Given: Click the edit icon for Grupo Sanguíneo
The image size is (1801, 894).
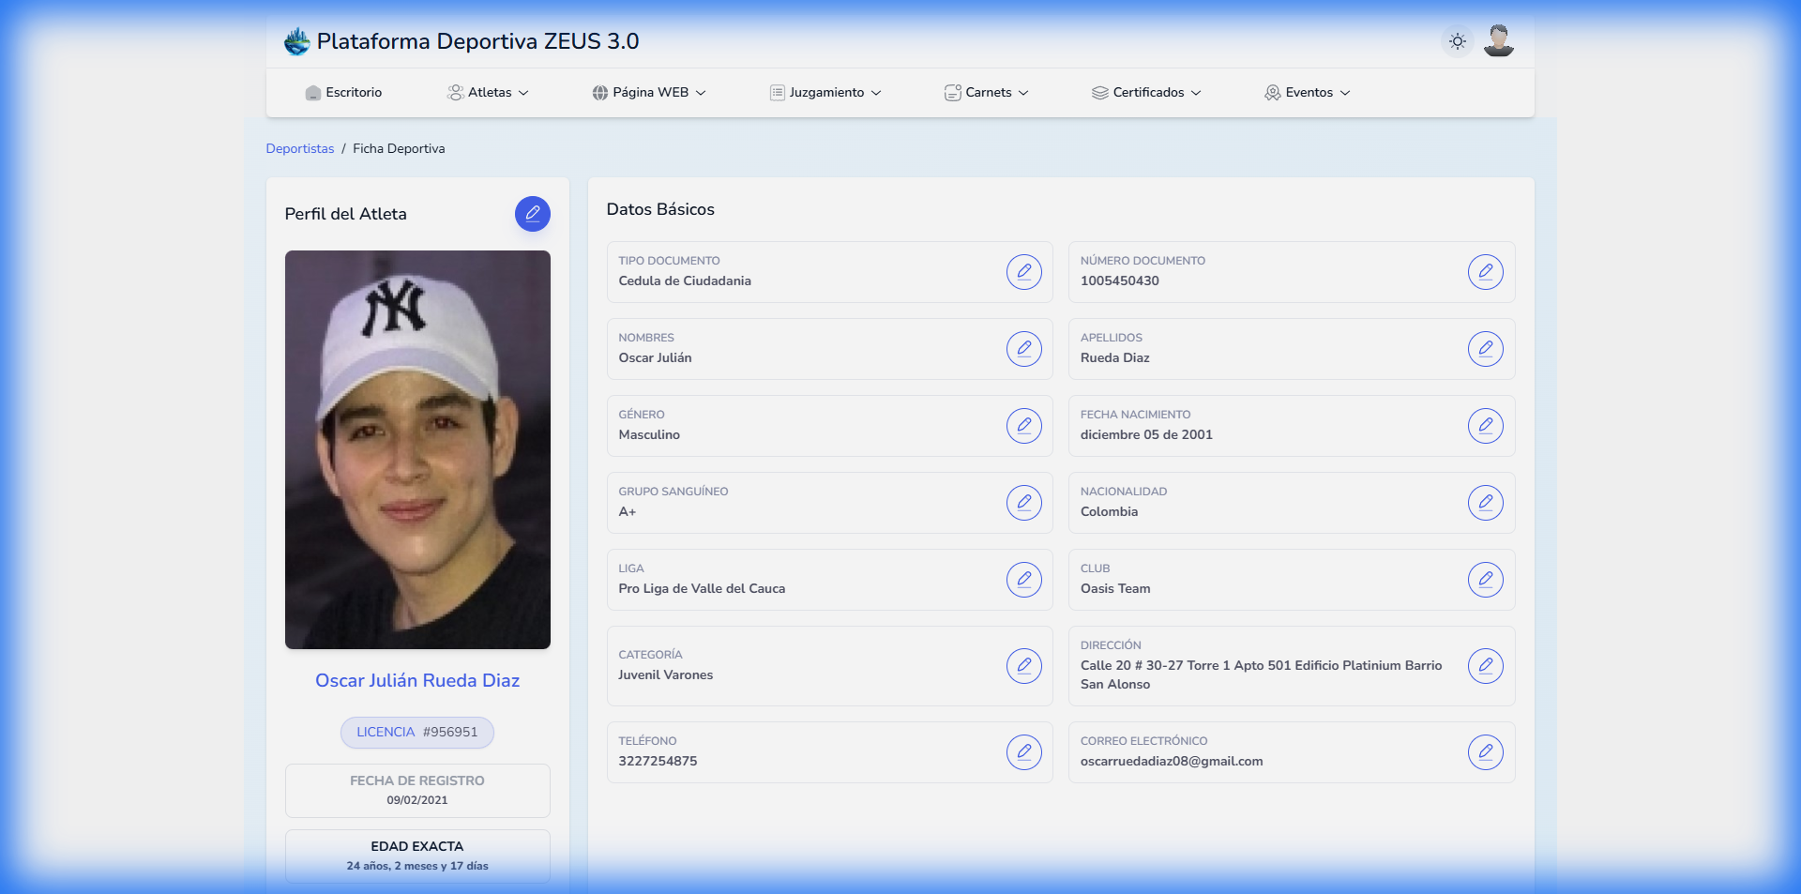Looking at the screenshot, I should pos(1023,503).
